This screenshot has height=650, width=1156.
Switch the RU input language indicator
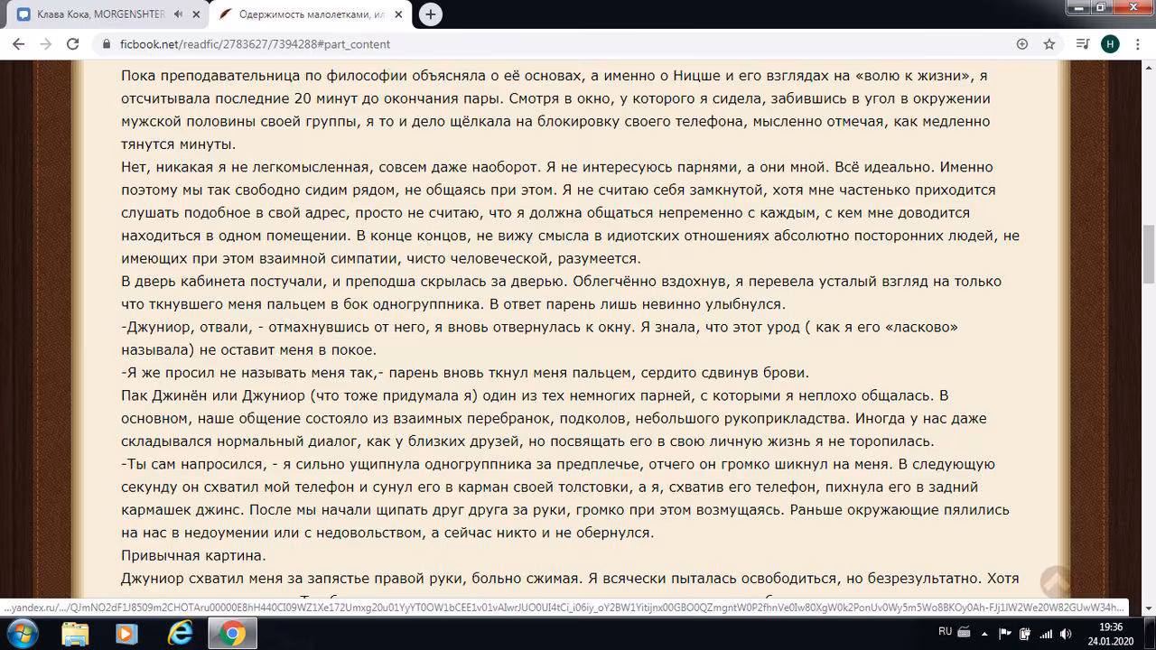tap(945, 632)
